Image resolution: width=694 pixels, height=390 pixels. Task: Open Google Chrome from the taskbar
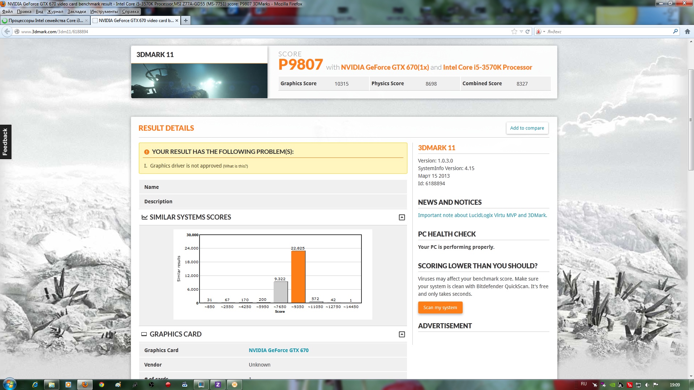(102, 385)
